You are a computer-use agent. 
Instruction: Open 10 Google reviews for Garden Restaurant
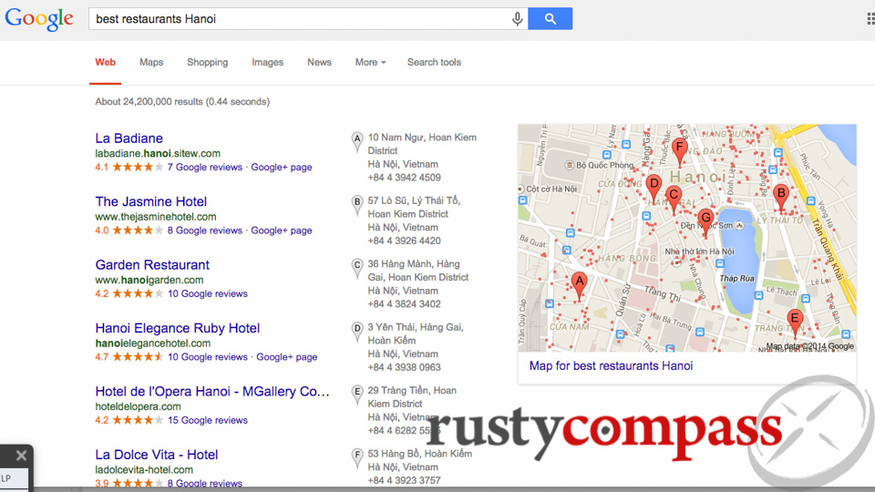[208, 293]
